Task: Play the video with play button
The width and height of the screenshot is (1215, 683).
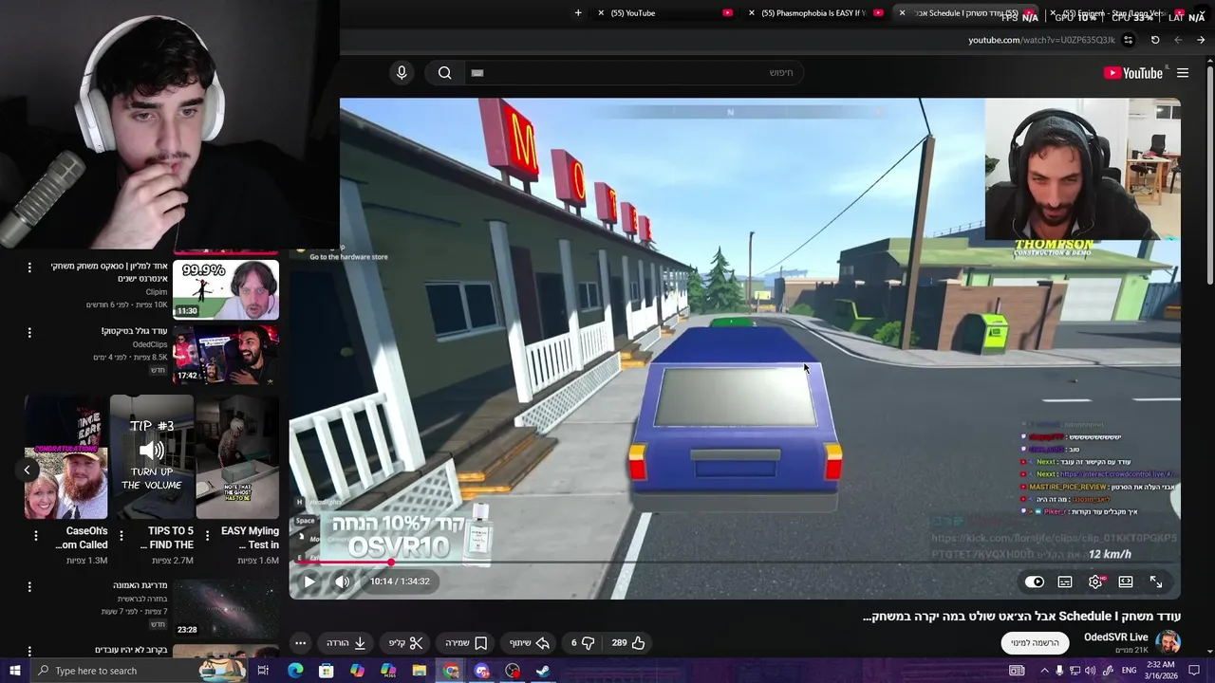Action: click(x=309, y=581)
